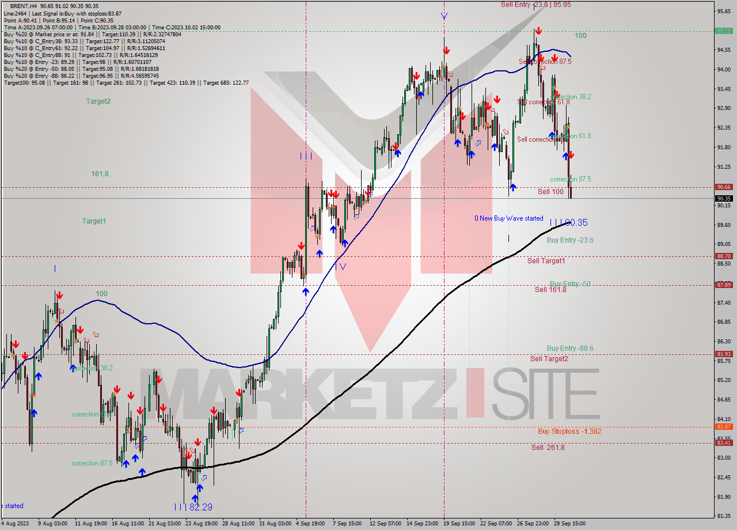This screenshot has width=737, height=530.
Task: Click the 'Buy Stoploss -1.382' label
Action: tap(569, 431)
